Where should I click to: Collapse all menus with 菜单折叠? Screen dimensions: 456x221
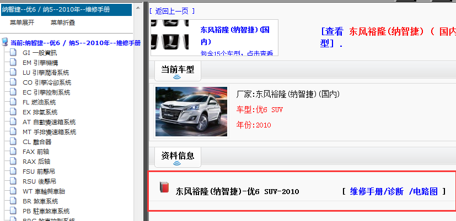[x=63, y=23]
